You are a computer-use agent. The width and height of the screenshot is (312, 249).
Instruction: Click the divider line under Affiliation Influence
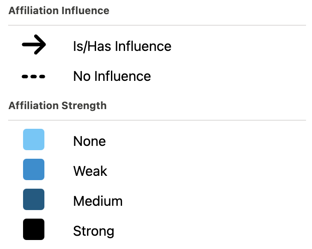(157, 26)
